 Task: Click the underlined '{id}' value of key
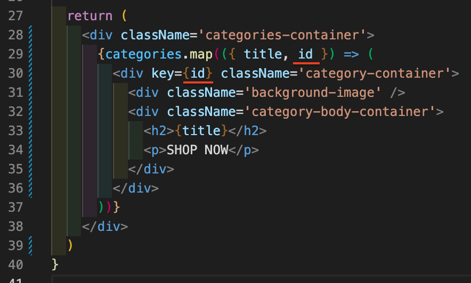click(x=198, y=74)
